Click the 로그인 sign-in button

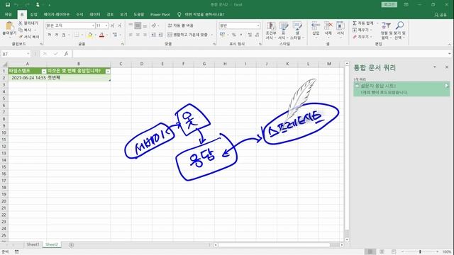389,5
